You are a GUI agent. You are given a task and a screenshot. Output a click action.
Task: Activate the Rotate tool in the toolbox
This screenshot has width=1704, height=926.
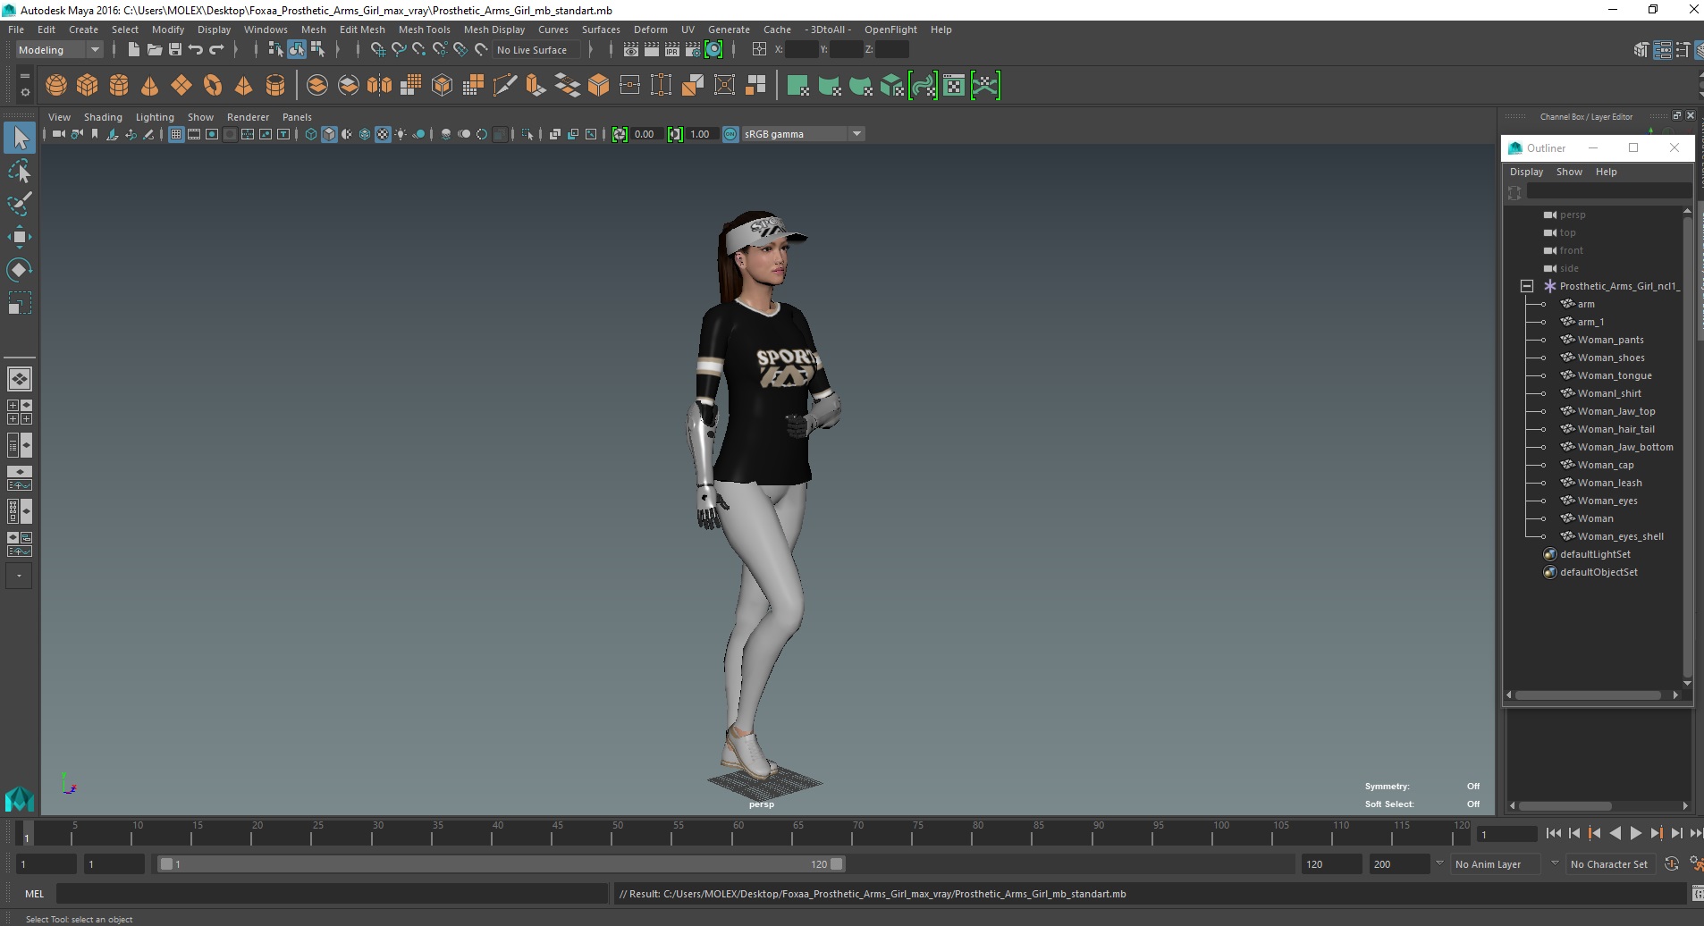(x=19, y=270)
